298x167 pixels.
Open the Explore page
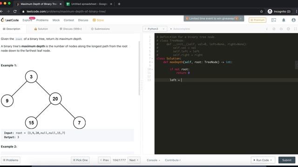click(x=27, y=20)
